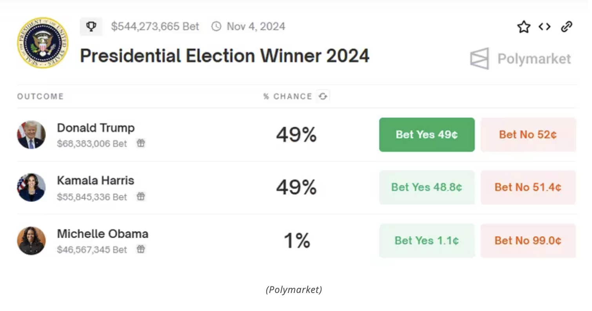Screen dimensions: 592x311
Task: Click the trophy icon near bet total
Action: (x=91, y=27)
